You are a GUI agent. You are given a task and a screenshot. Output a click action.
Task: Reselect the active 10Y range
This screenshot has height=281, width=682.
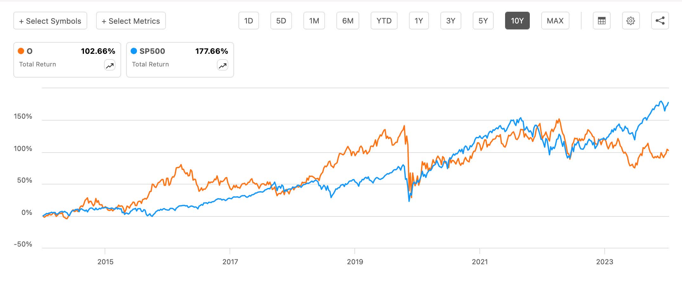pyautogui.click(x=517, y=21)
